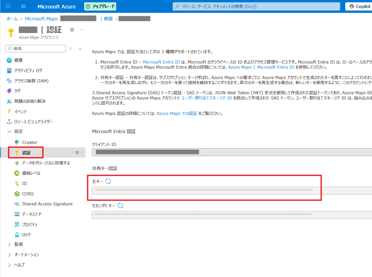Click the リソース ビジュアライザー hierarchy icon
Screen dimensions: 372x277
pyautogui.click(x=9, y=122)
